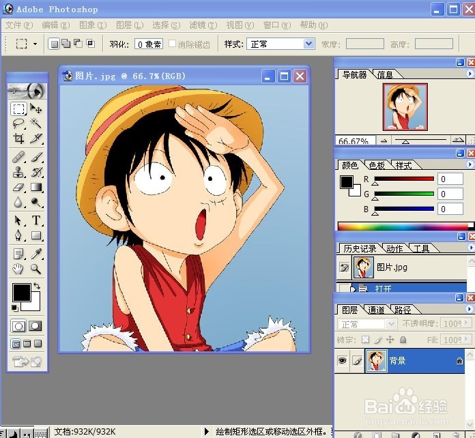Select the Eyedropper tool
Viewport: 475px width, 438px height.
click(x=35, y=254)
